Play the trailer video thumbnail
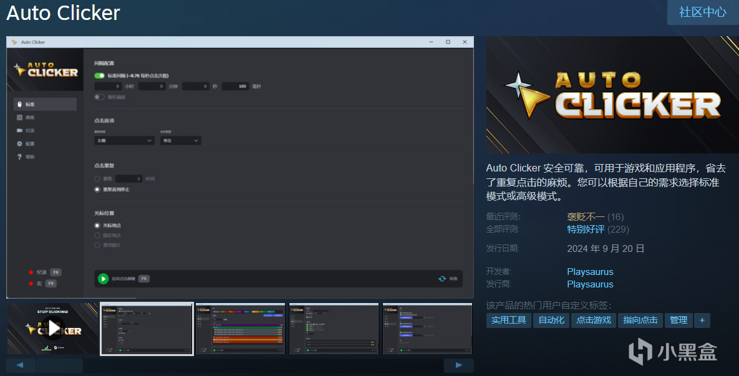 click(x=53, y=329)
